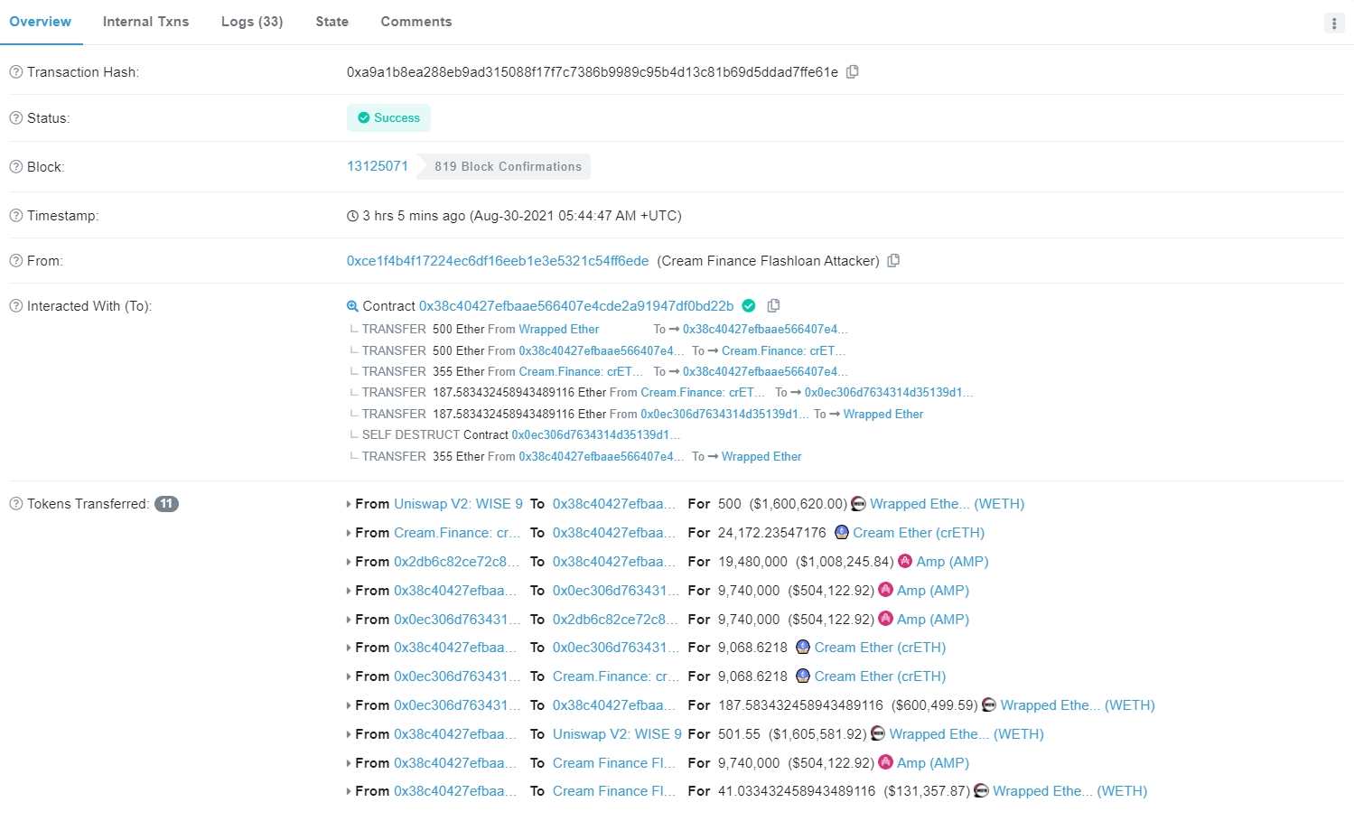The height and width of the screenshot is (821, 1354).
Task: Open contract 0x38c40427efbaae566407e4cde2a91947df0bd22b link
Action: tap(576, 305)
